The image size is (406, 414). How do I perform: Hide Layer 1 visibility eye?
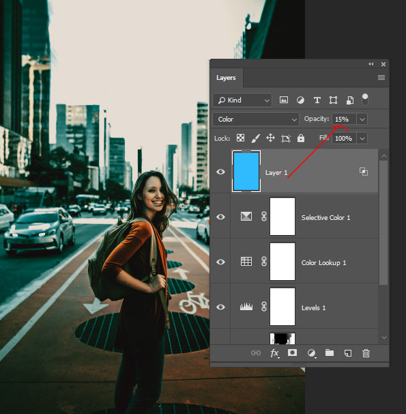point(220,172)
